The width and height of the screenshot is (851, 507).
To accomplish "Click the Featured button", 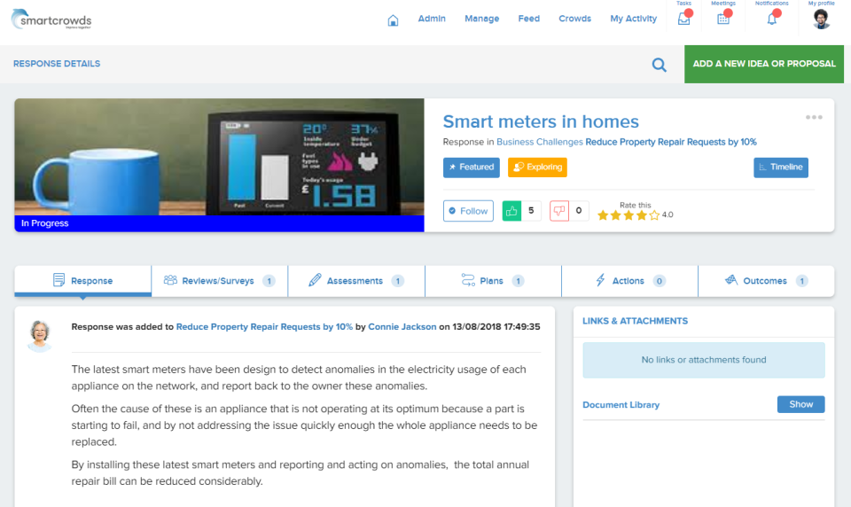I will tap(472, 168).
